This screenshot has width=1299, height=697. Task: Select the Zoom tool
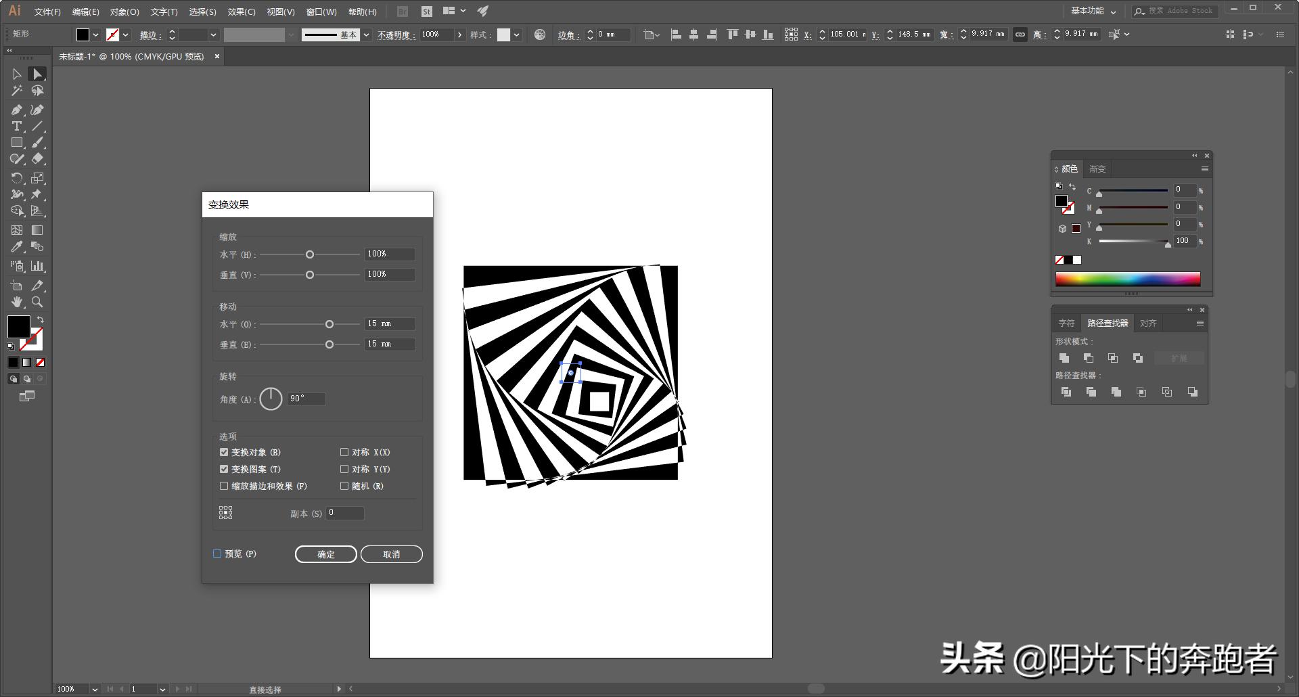coord(38,302)
